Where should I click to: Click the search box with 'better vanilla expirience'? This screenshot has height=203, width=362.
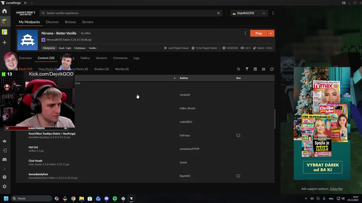(x=132, y=13)
